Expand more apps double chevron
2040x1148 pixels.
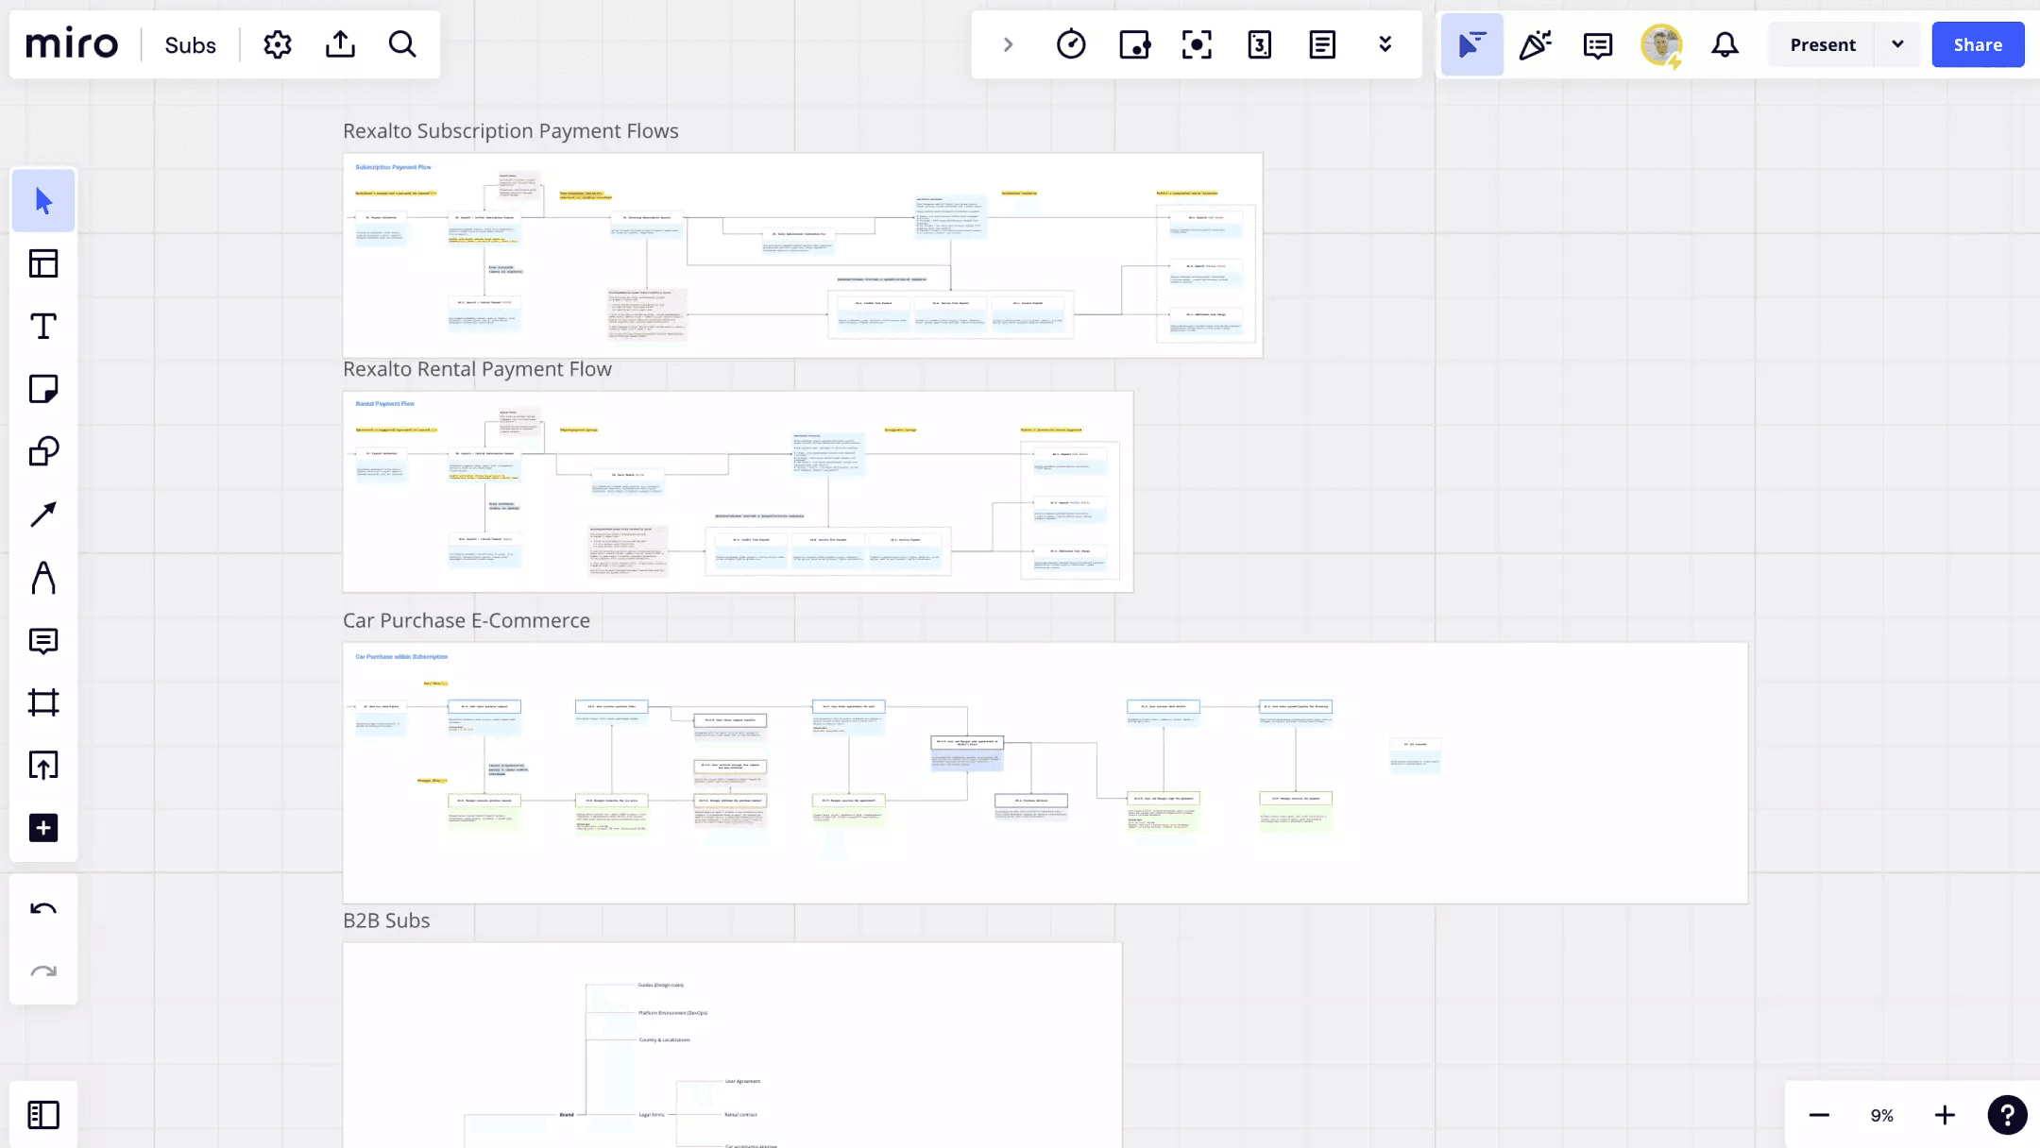coord(1385,44)
